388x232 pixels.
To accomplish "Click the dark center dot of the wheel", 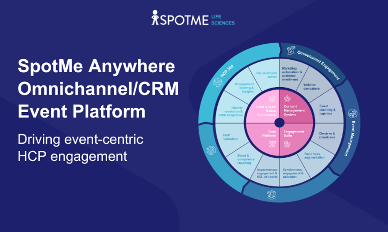I will click(279, 123).
